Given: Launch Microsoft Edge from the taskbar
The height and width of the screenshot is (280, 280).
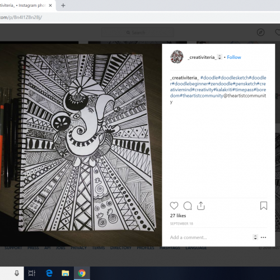Looking at the screenshot, I should 49,273.
